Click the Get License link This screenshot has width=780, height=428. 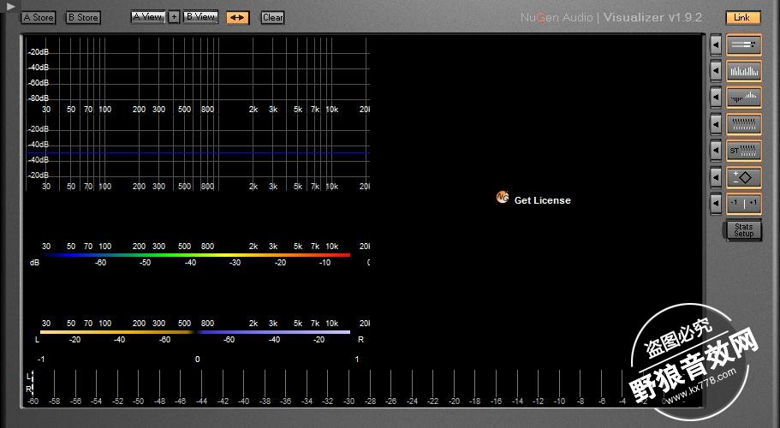point(542,200)
